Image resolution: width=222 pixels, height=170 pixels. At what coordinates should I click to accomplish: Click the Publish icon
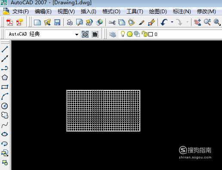(89, 22)
